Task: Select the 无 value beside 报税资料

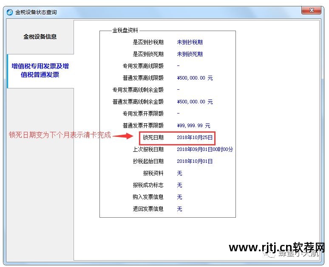Action: click(x=179, y=173)
